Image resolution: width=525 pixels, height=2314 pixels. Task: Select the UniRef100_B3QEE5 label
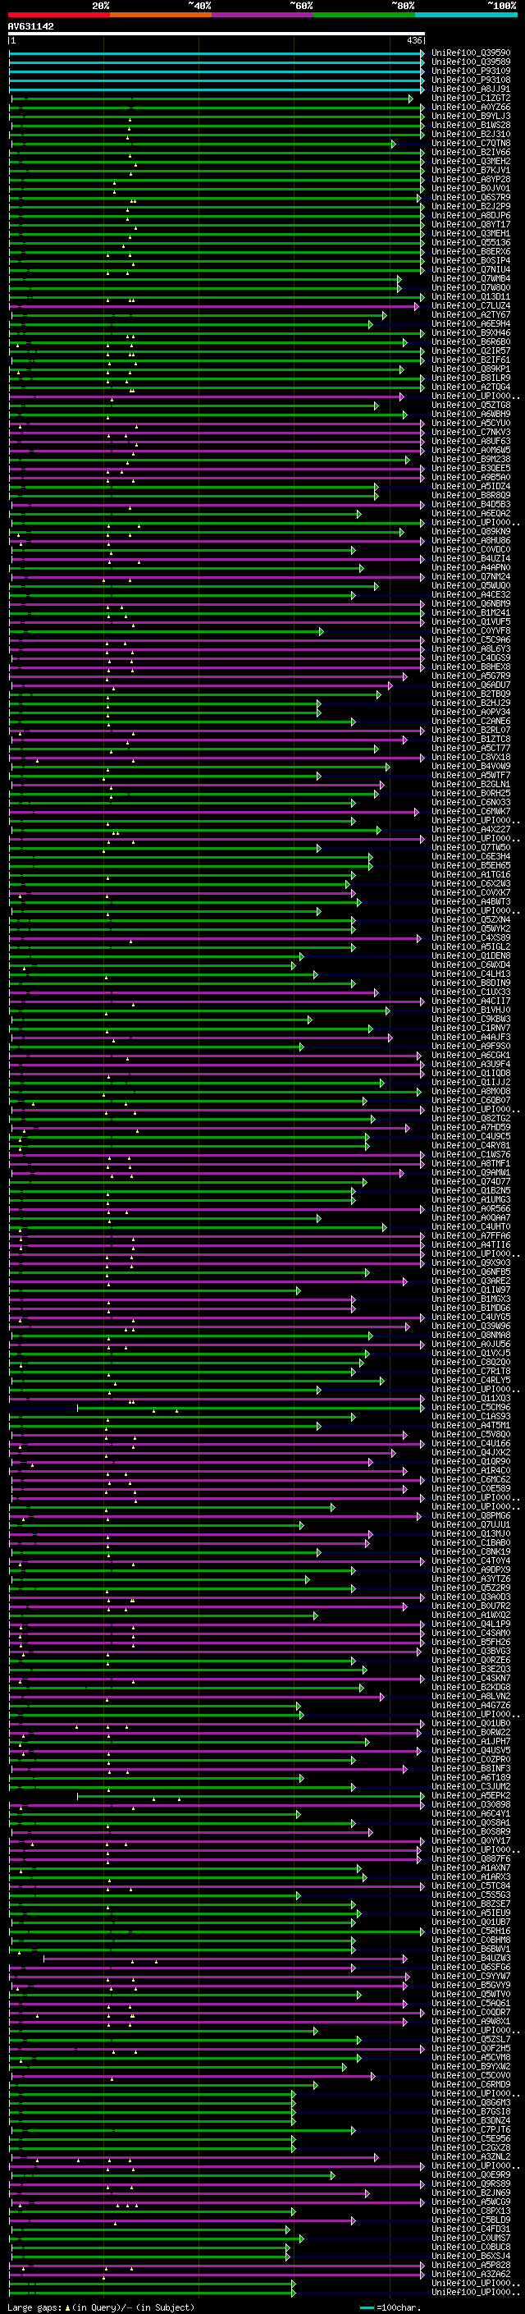[471, 468]
